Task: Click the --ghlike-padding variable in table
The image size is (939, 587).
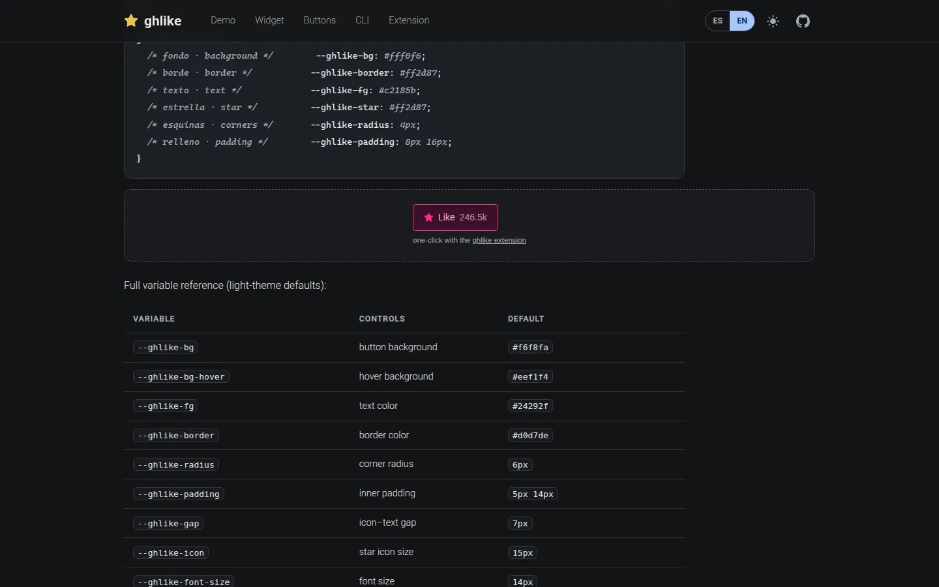Action: (x=179, y=494)
